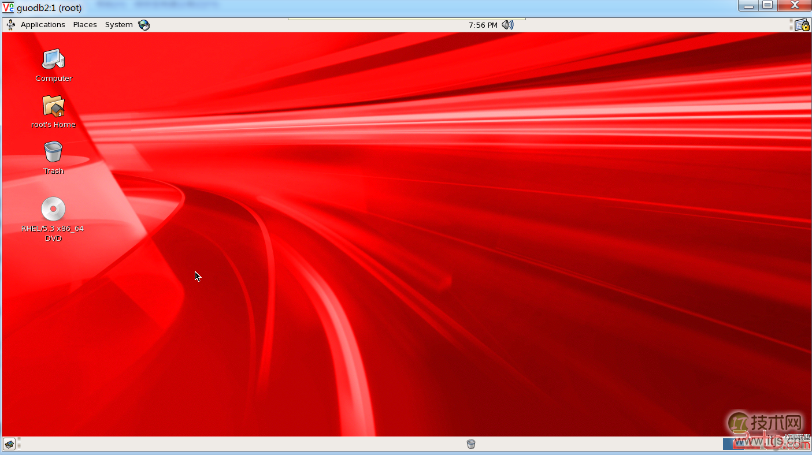
Task: Minimize the guodb2:1 VNC window
Action: (748, 6)
